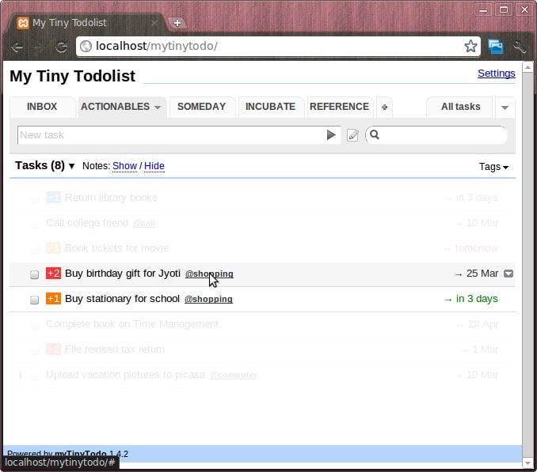Viewport: 537px width, 472px height.
Task: Filter by @shopping tag on birthday gift
Action: pos(209,274)
